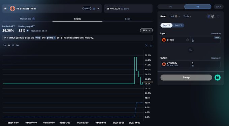Switch to the Charts tab
This screenshot has height=126, width=229.
pyautogui.click(x=77, y=19)
